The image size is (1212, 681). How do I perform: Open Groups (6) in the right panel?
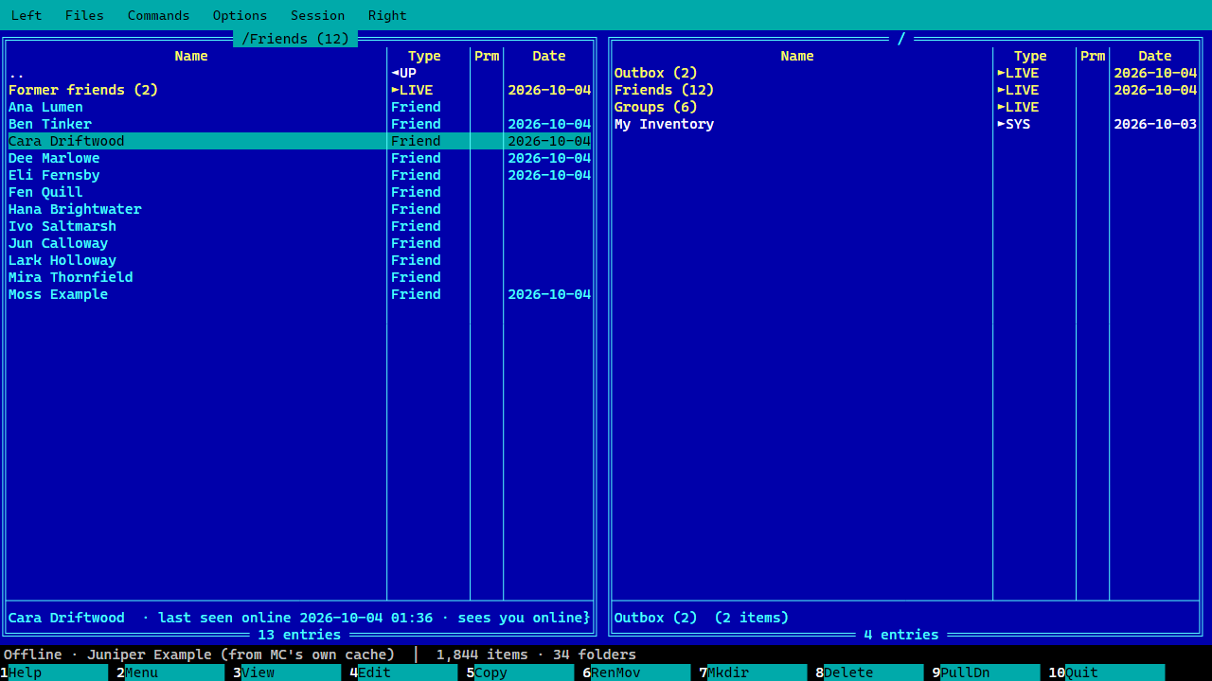tap(905, 107)
